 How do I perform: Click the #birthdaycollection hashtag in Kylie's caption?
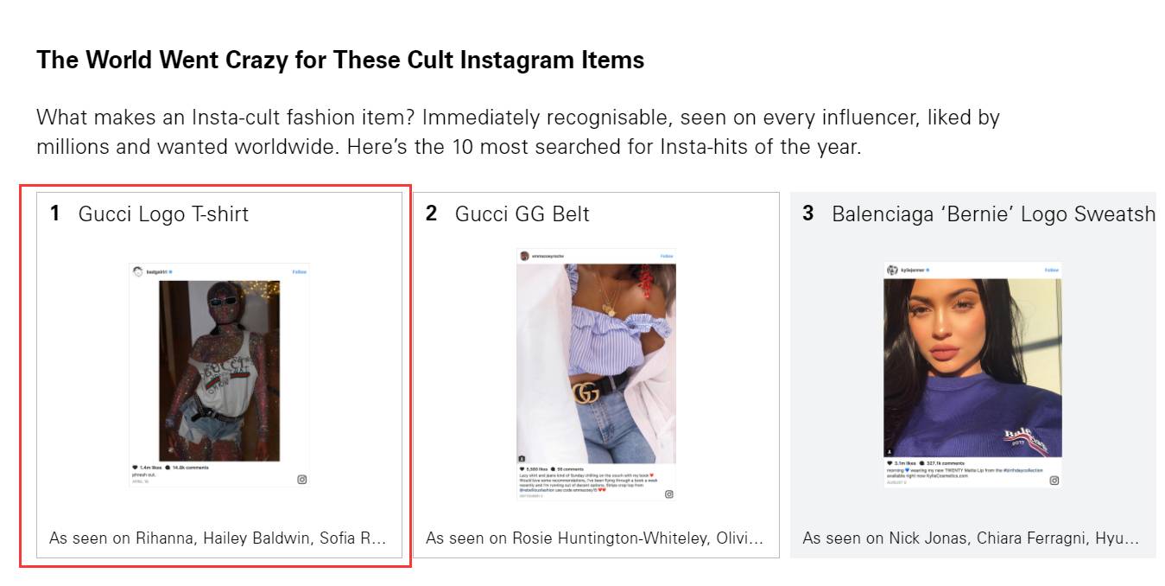pos(1023,468)
